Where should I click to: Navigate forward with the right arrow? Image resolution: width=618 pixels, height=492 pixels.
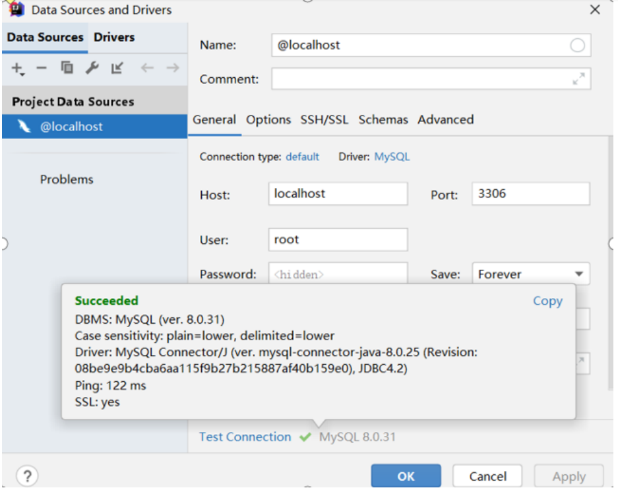point(173,68)
